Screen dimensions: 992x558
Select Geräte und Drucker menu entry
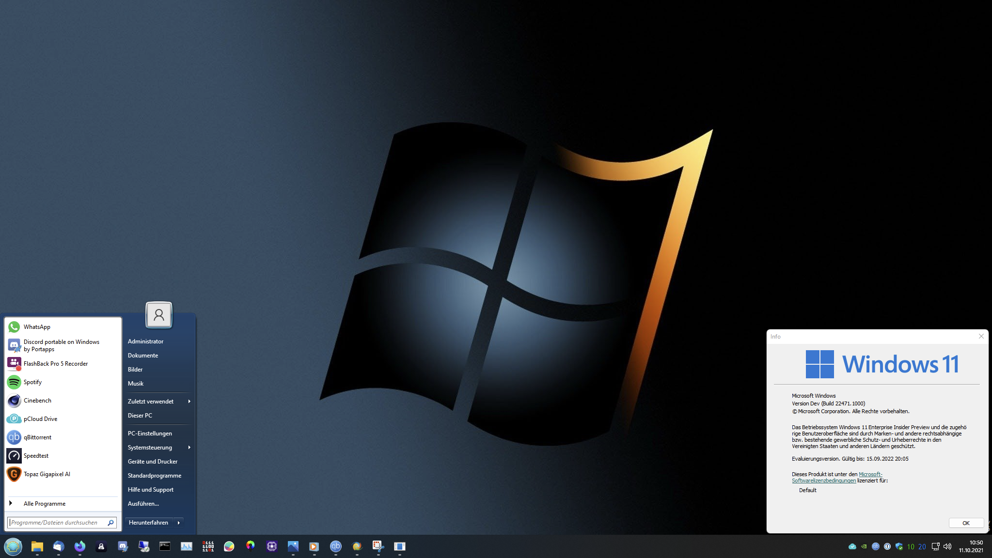point(153,462)
